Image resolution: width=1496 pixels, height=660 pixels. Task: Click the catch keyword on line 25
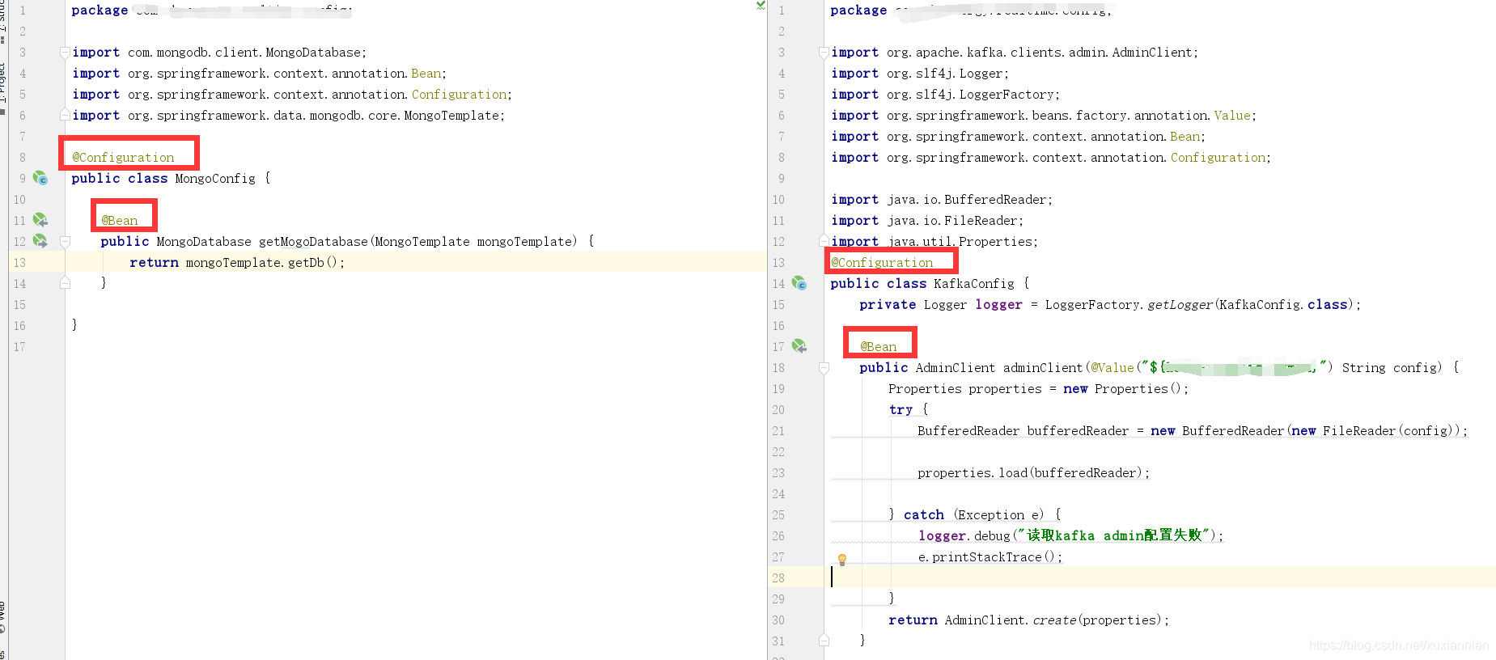[x=924, y=515]
